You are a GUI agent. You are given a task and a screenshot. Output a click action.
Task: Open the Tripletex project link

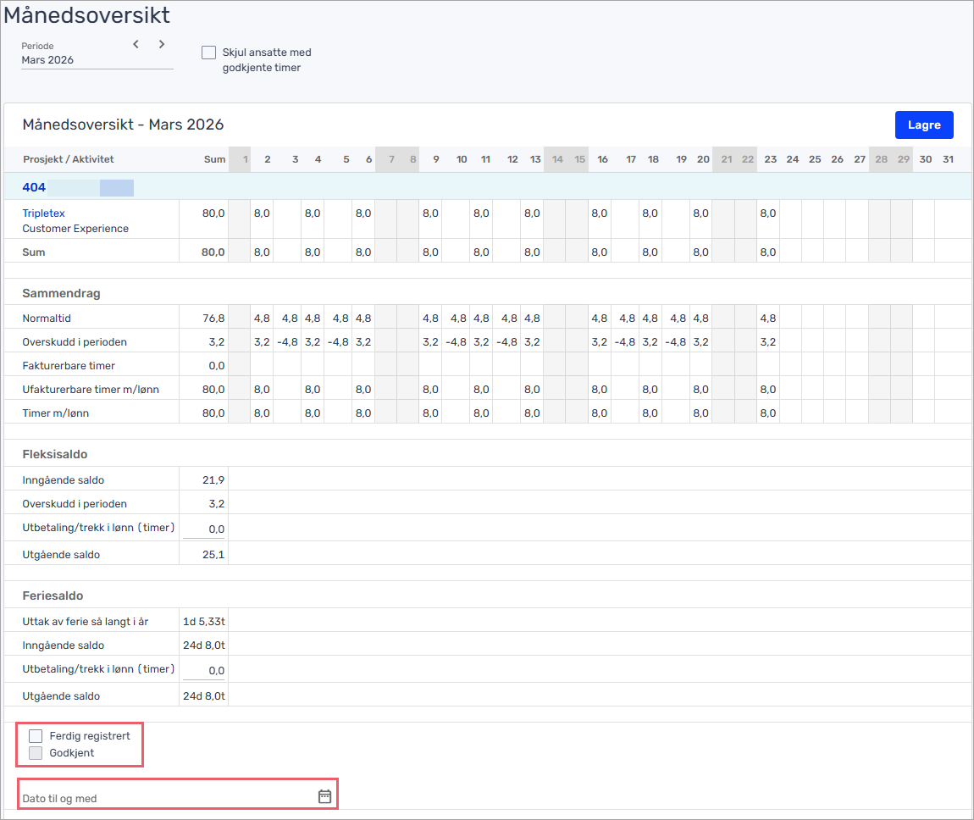click(x=43, y=213)
